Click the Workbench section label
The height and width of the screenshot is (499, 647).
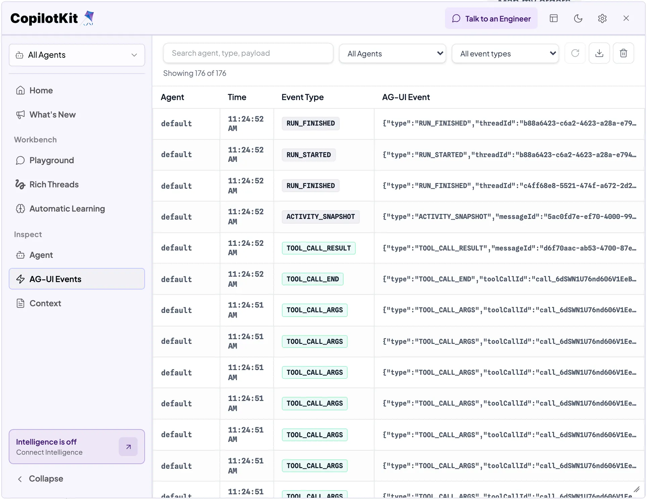(36, 140)
